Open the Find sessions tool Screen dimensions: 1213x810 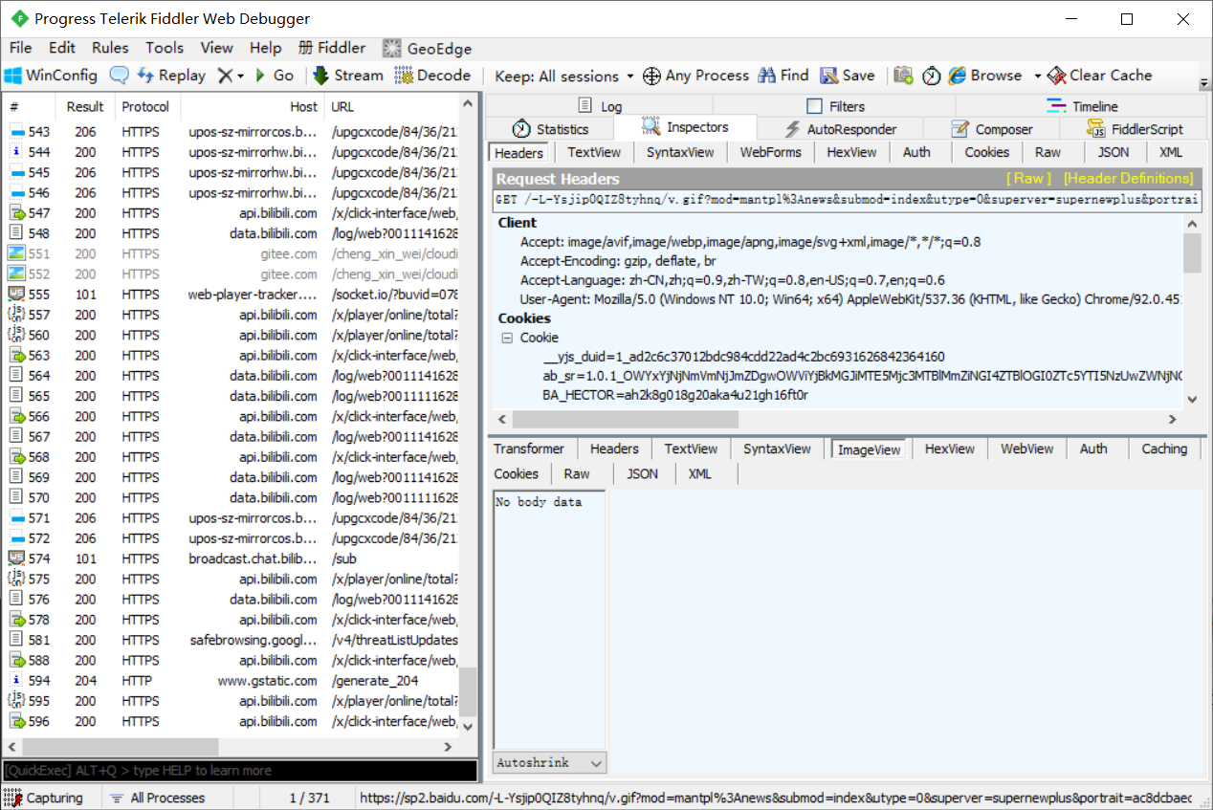783,76
